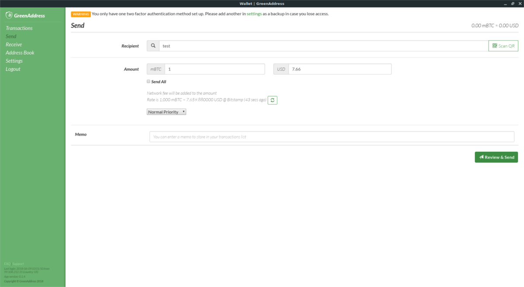The image size is (524, 287).
Task: Select Send in the sidebar
Action: 11,37
